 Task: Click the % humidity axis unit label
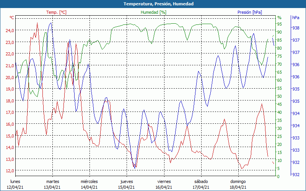pos(280,18)
